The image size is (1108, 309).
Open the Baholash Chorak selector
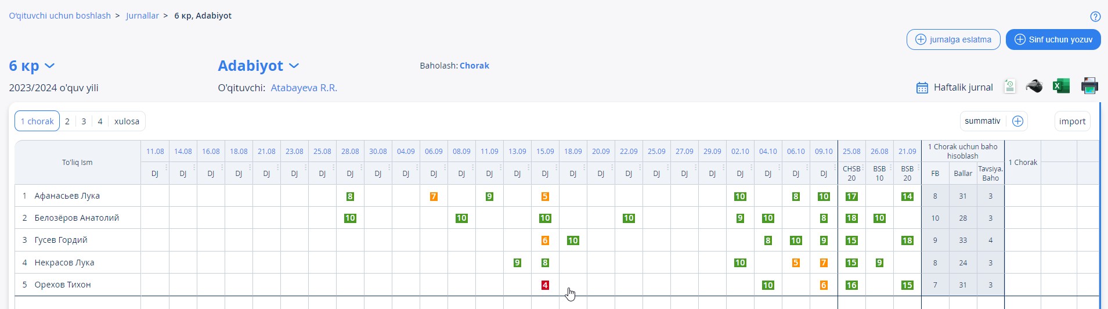[474, 66]
